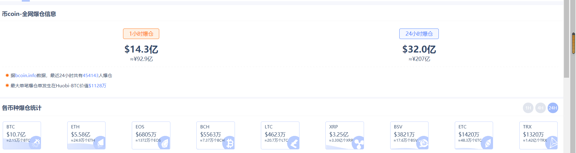Viewport: 576px width, 153px height.
Task: Click the $3.25亿 amount in the XRP card
Action: click(x=339, y=134)
